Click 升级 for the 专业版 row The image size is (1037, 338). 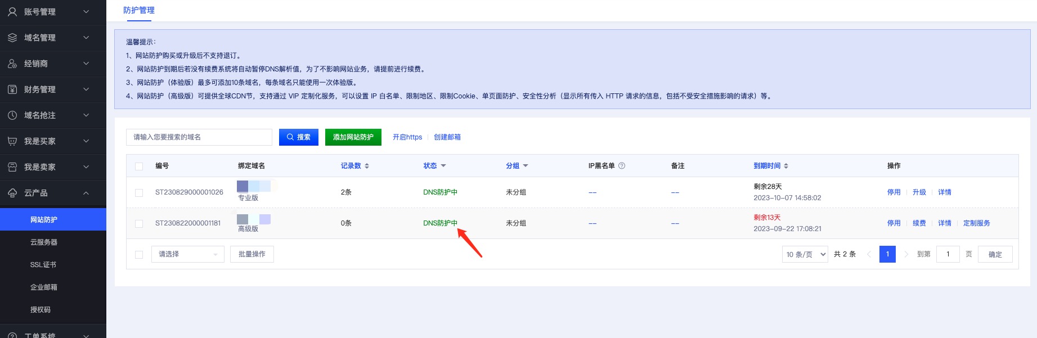pos(919,192)
